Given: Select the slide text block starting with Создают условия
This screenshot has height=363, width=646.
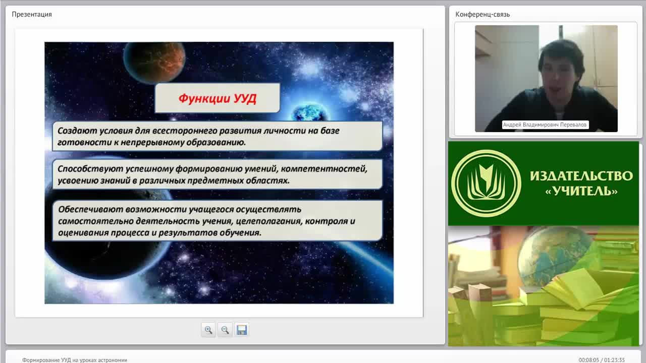Looking at the screenshot, I should pyautogui.click(x=217, y=136).
